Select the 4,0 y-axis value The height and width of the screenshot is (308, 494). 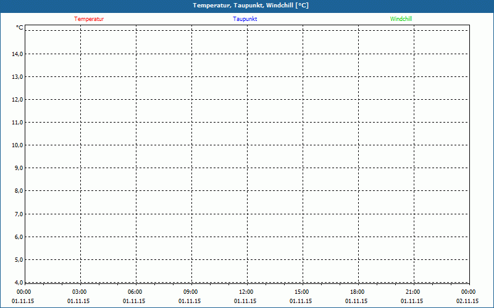pos(19,282)
